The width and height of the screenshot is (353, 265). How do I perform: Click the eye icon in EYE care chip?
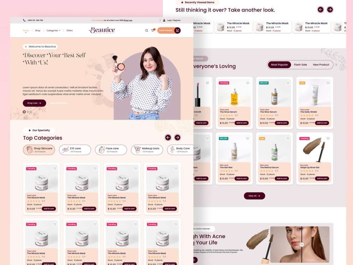(66, 149)
